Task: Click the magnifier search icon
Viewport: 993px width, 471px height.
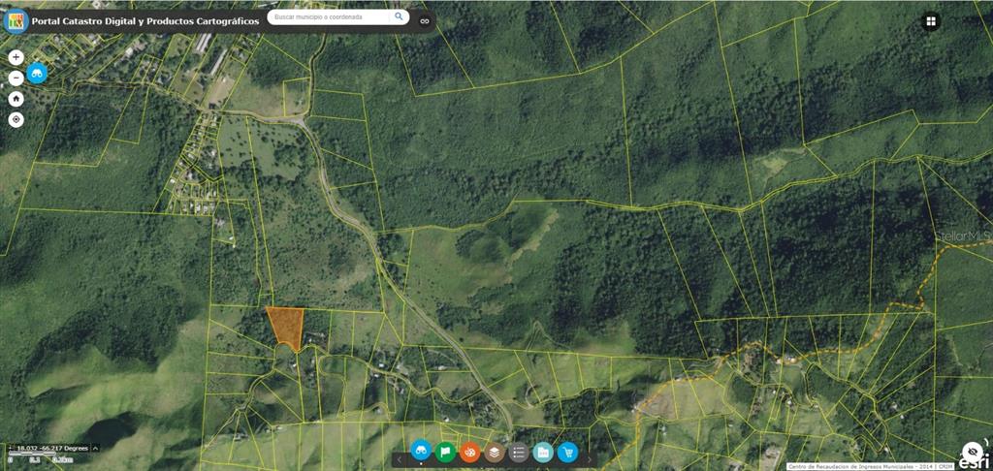Action: pos(400,17)
